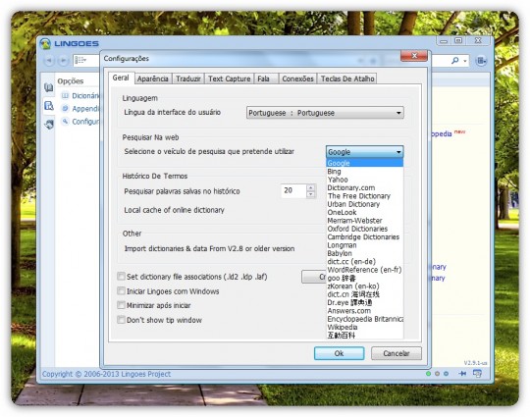The width and height of the screenshot is (530, 417).
Task: Click the status bar monitor icon
Action: 477,374
